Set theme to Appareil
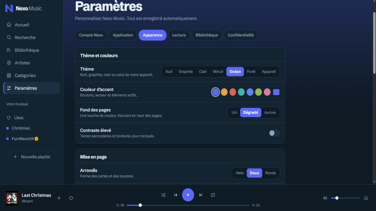376x211 pixels. pos(269,72)
